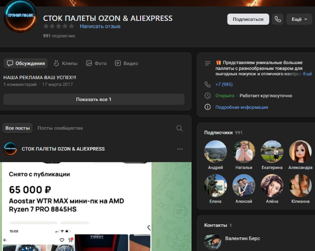This screenshot has width=315, height=251.
Task: Select the Обсуждения tab
Action: point(26,64)
